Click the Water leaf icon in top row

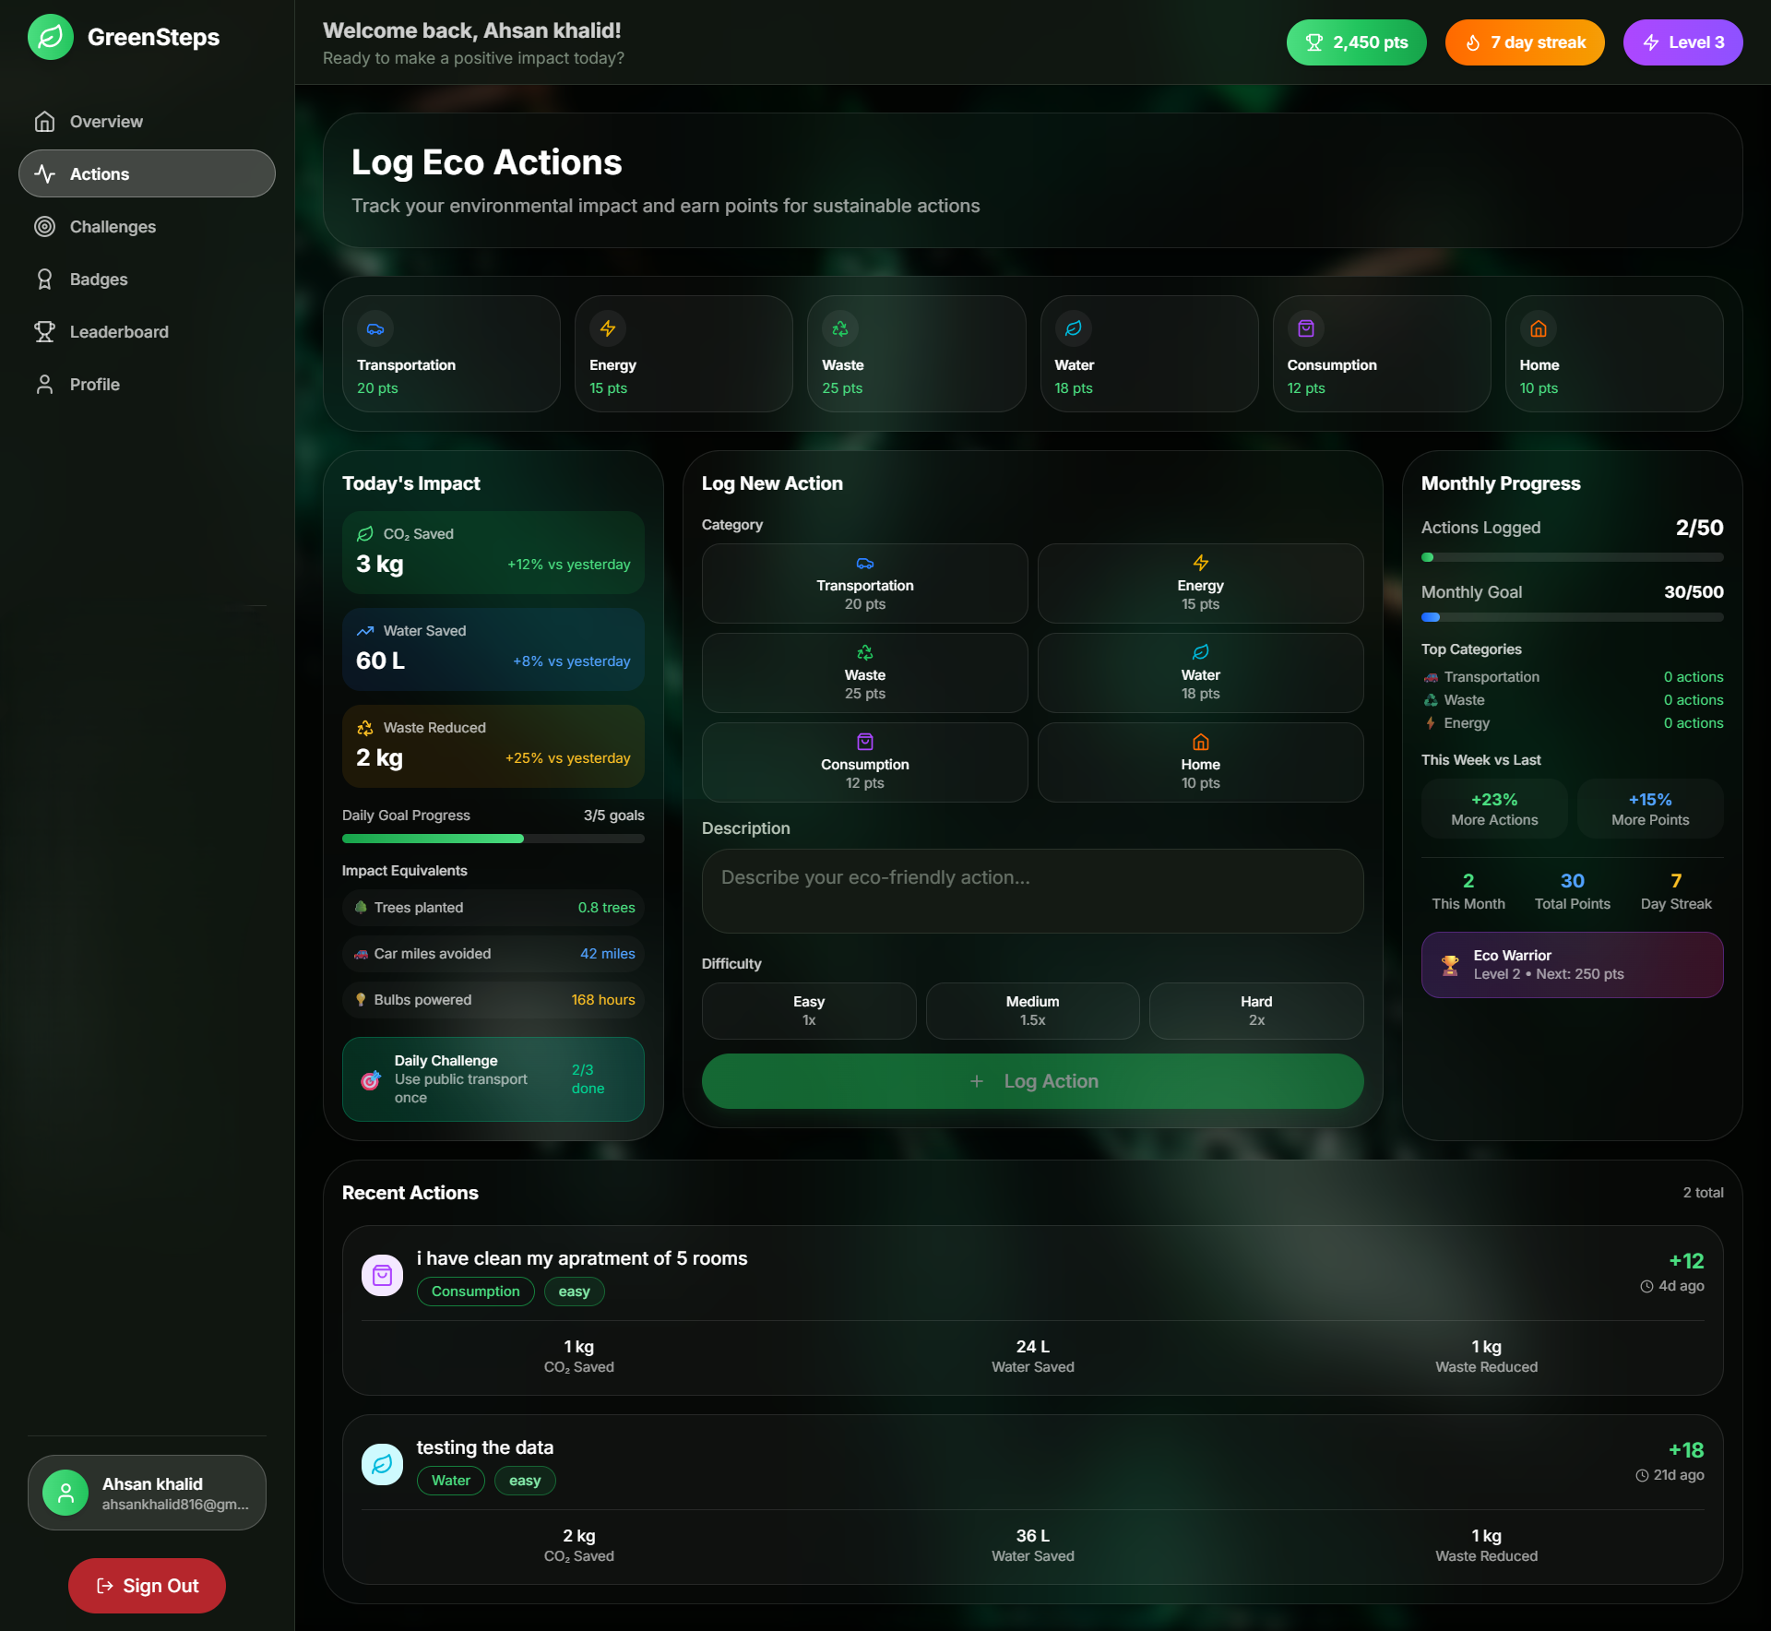1073,328
